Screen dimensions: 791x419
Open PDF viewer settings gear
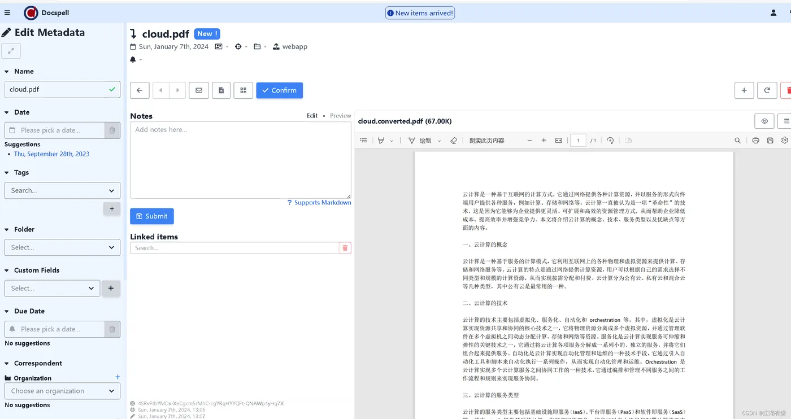point(785,141)
